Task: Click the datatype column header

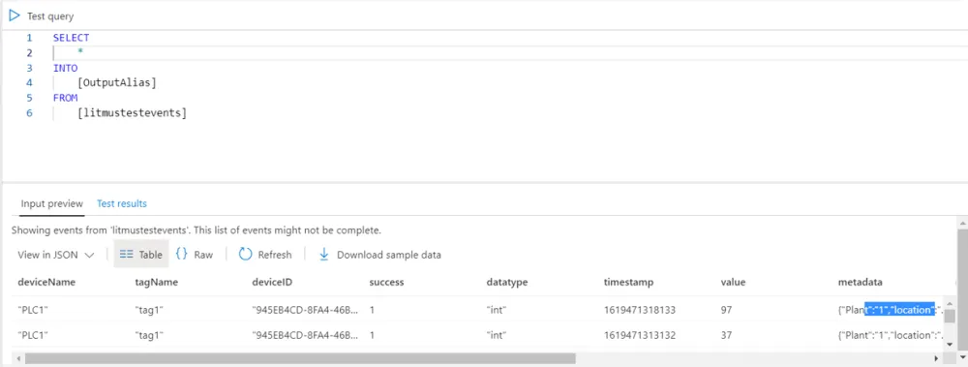Action: pyautogui.click(x=507, y=282)
